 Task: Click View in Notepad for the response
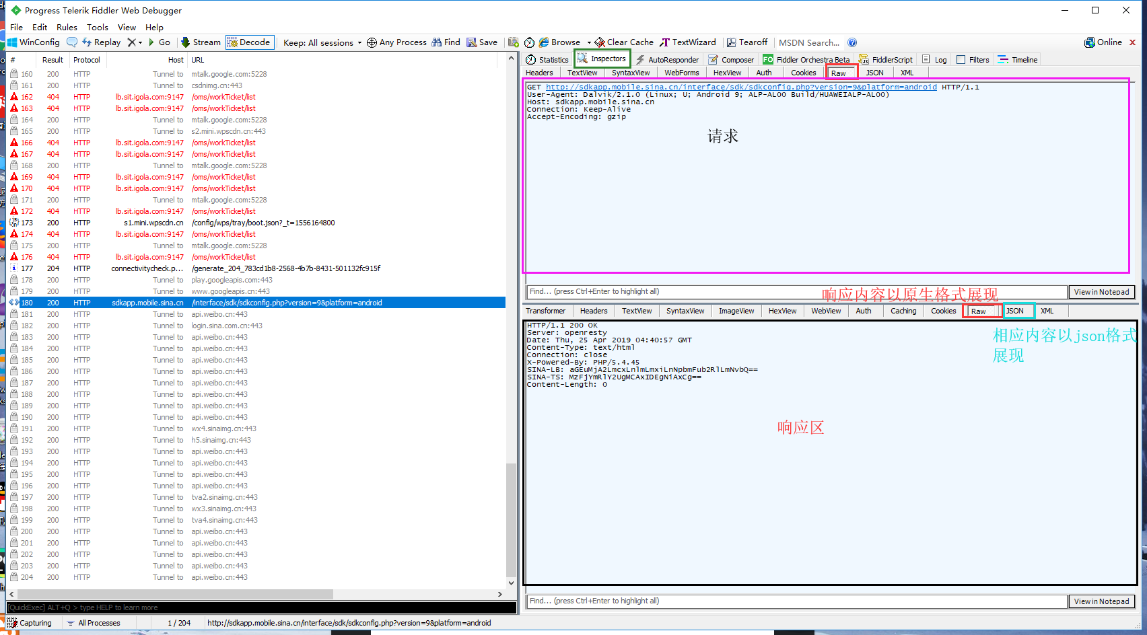coord(1101,601)
